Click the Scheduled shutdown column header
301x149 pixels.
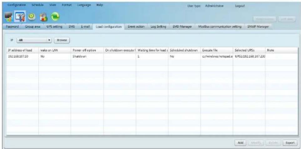coord(185,50)
